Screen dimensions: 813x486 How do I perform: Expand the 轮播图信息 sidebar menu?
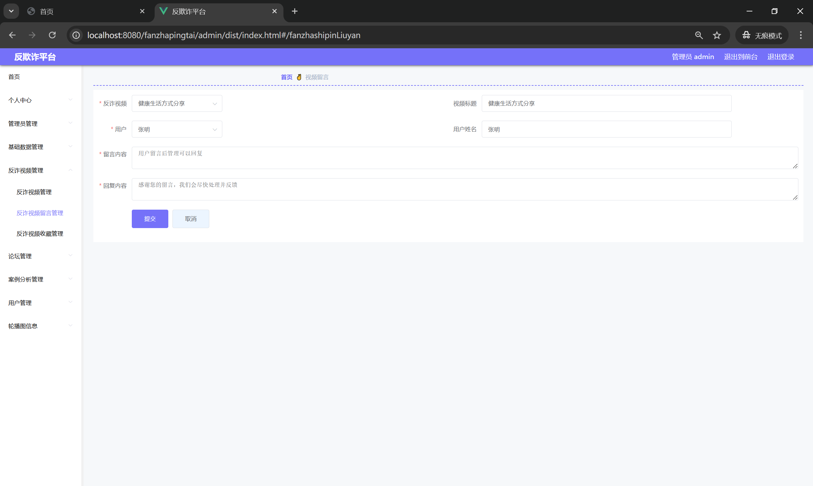coord(41,326)
